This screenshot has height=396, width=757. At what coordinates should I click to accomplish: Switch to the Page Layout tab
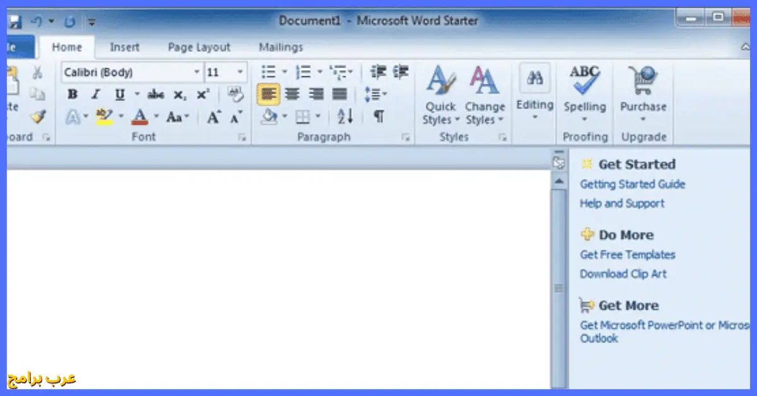199,47
